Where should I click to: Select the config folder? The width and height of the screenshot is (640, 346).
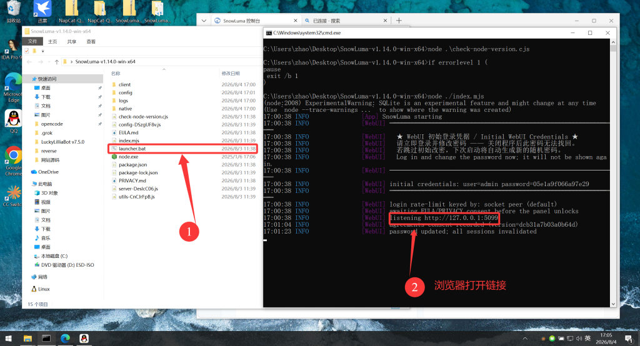pyautogui.click(x=125, y=92)
